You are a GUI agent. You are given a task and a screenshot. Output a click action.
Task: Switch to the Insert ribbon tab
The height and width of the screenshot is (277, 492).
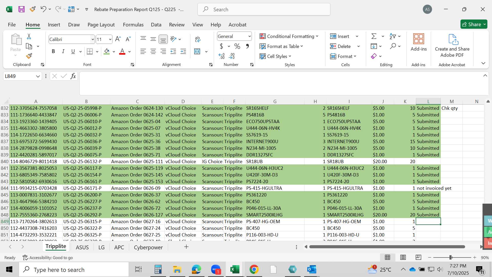coord(54,25)
